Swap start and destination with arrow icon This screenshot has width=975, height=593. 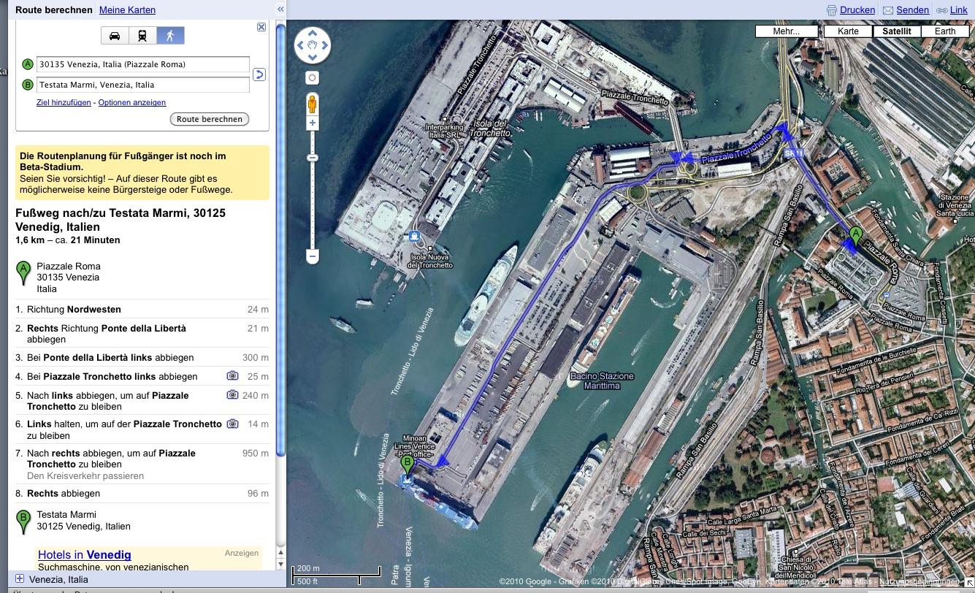tap(259, 74)
